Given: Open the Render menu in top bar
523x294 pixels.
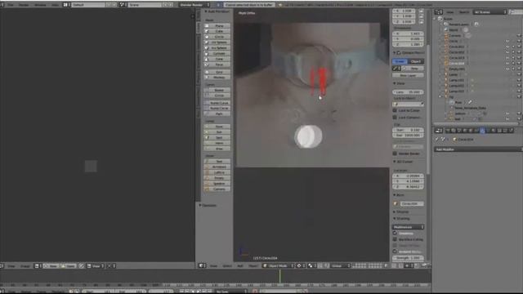Looking at the screenshot, I should click(x=24, y=5).
